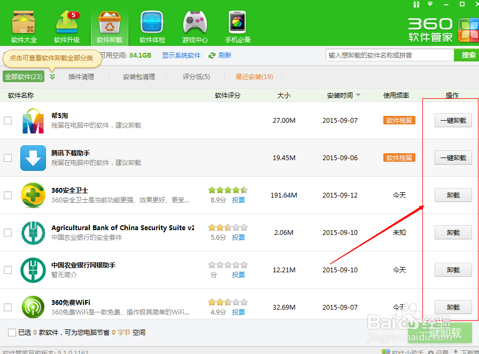
Task: Click 卸载 for Agricultural Bank Security Suite
Action: coord(453,233)
